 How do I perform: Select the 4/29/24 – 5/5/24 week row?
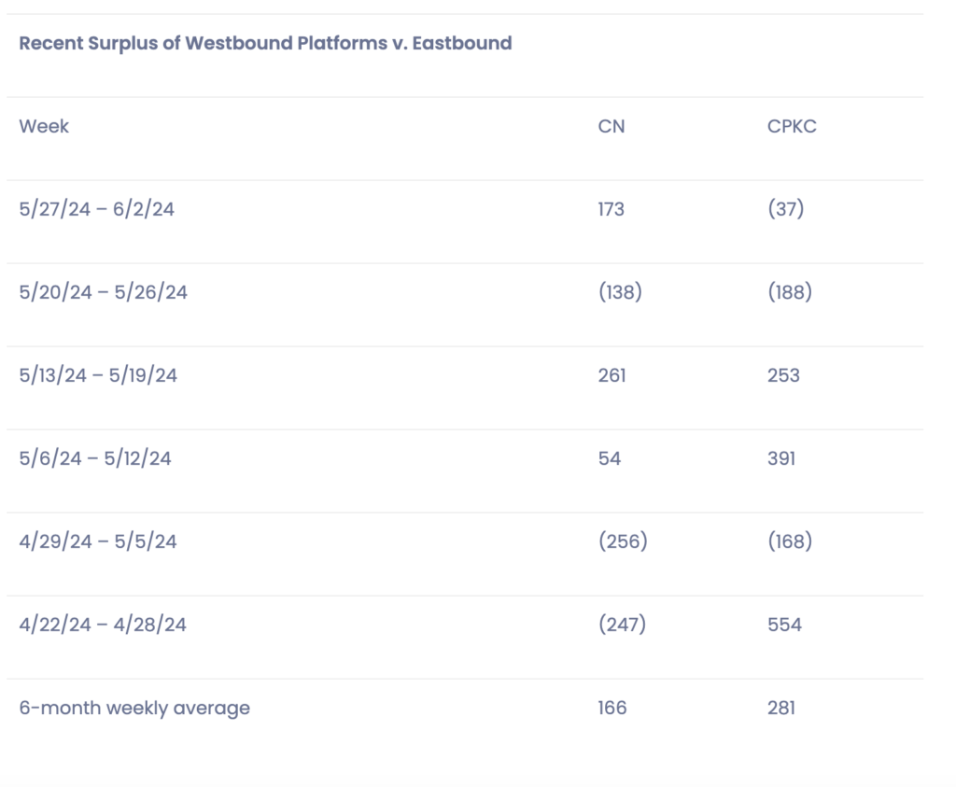click(97, 541)
